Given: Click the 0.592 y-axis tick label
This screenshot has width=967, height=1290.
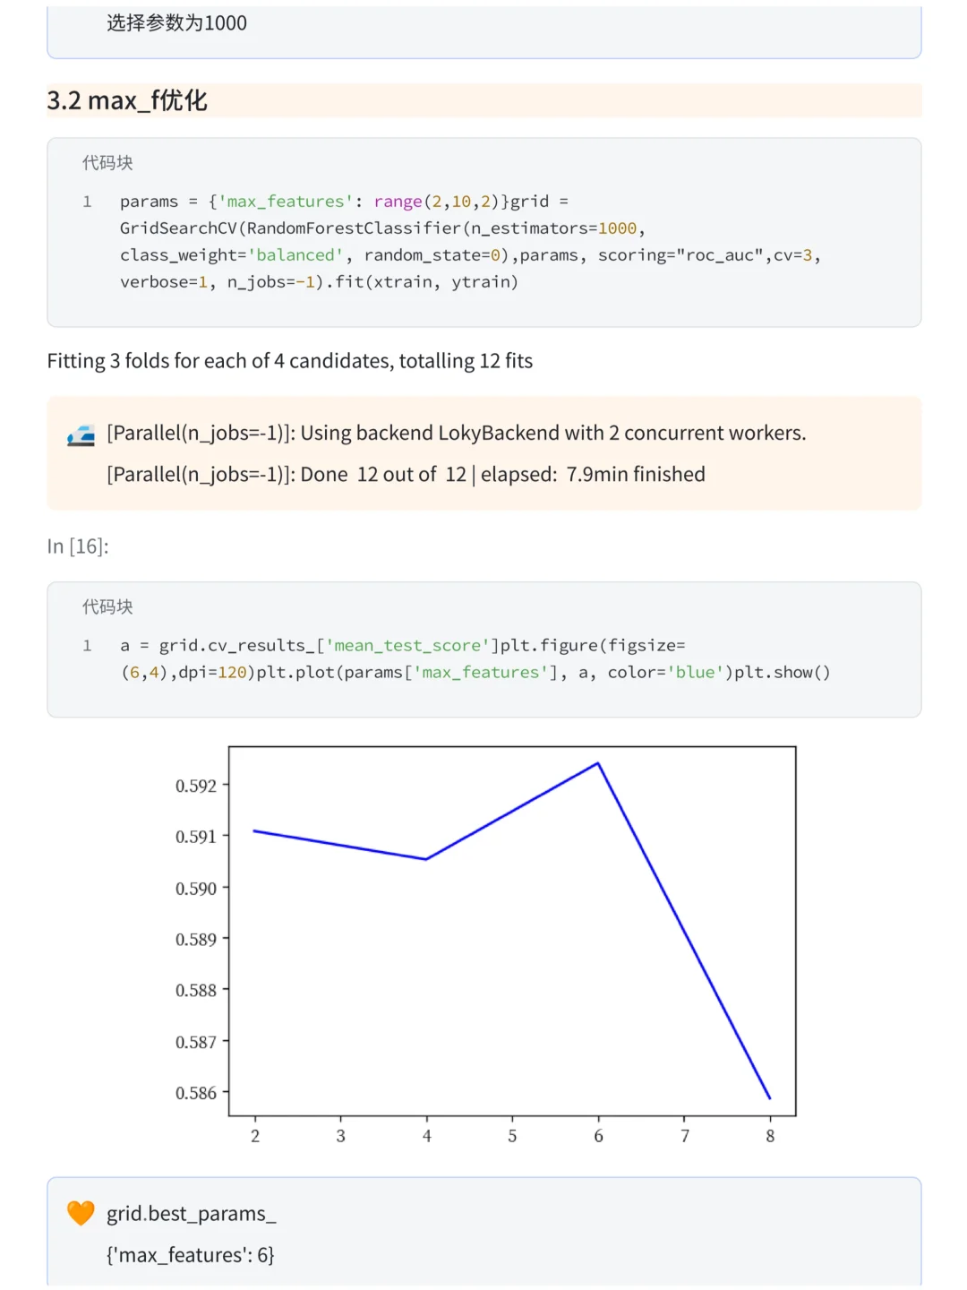Looking at the screenshot, I should (x=196, y=786).
